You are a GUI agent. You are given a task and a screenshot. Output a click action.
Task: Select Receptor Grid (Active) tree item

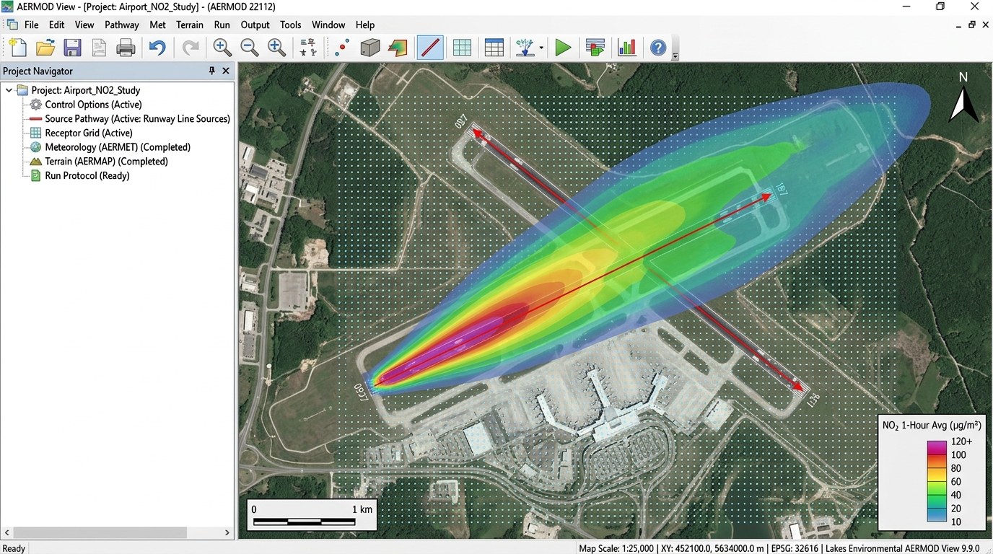point(82,133)
